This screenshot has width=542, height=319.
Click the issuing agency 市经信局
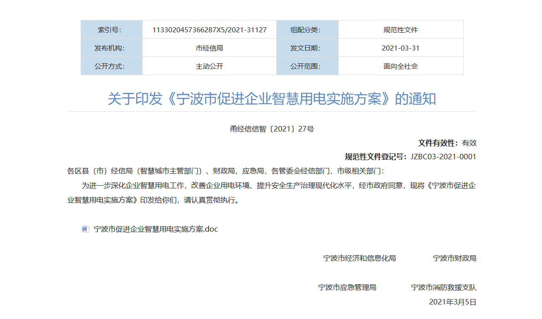click(209, 47)
